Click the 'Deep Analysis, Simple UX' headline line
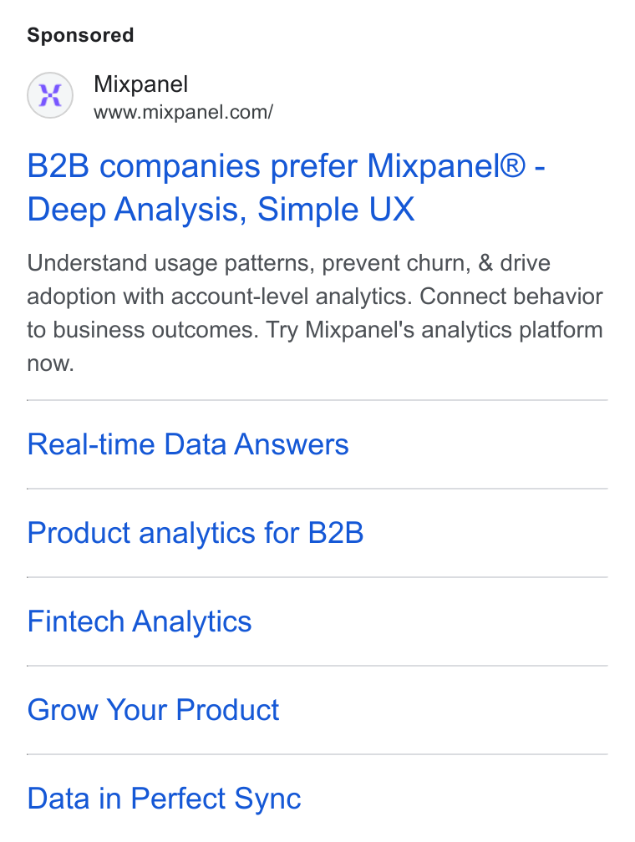This screenshot has width=635, height=842. (x=221, y=209)
